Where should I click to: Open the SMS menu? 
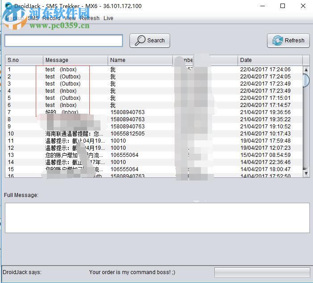click(x=33, y=18)
